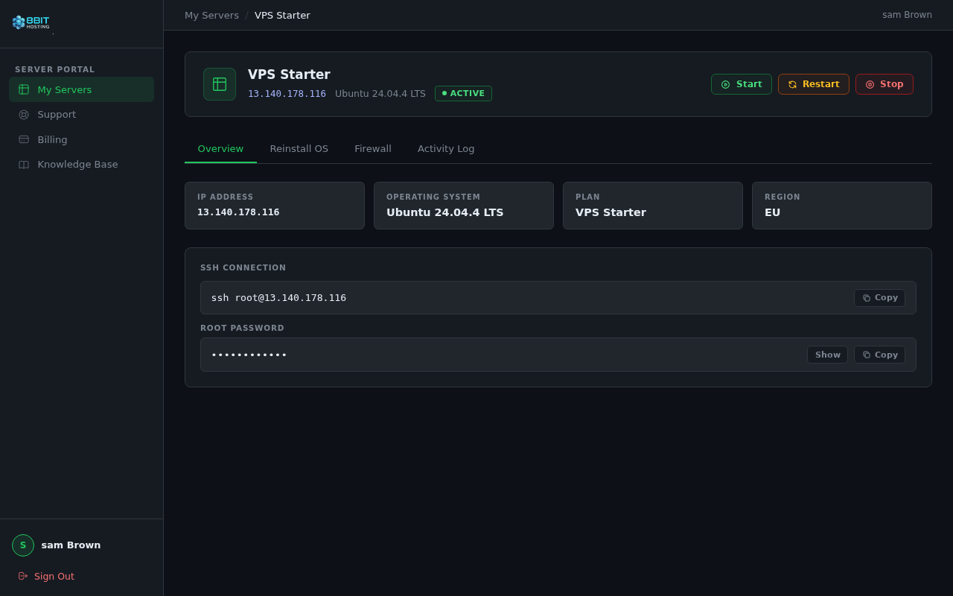Copy the root password

coord(879,355)
